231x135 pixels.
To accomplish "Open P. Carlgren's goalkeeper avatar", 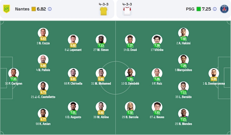I will coord(13,73).
